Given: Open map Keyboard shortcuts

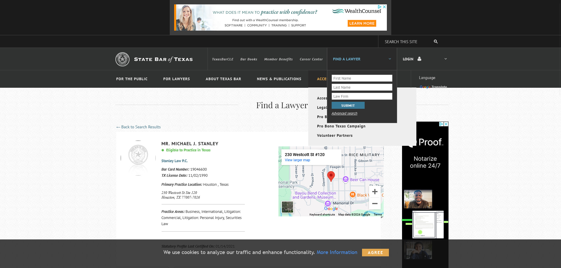Looking at the screenshot, I should [322, 215].
